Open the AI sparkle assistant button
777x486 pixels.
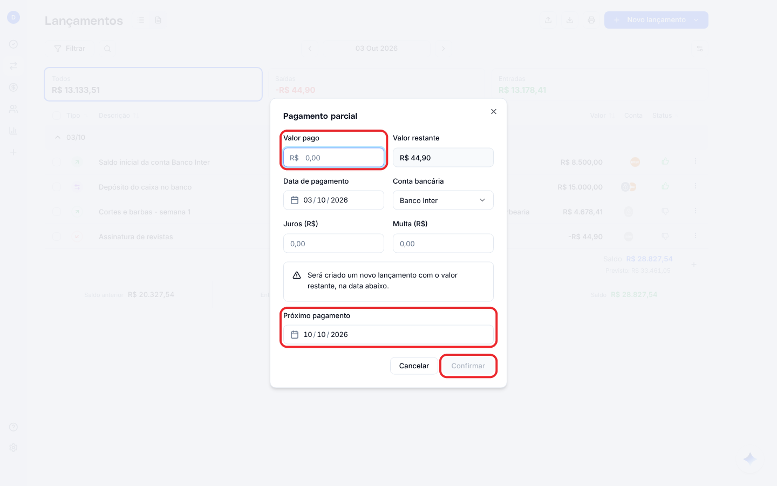tap(750, 459)
